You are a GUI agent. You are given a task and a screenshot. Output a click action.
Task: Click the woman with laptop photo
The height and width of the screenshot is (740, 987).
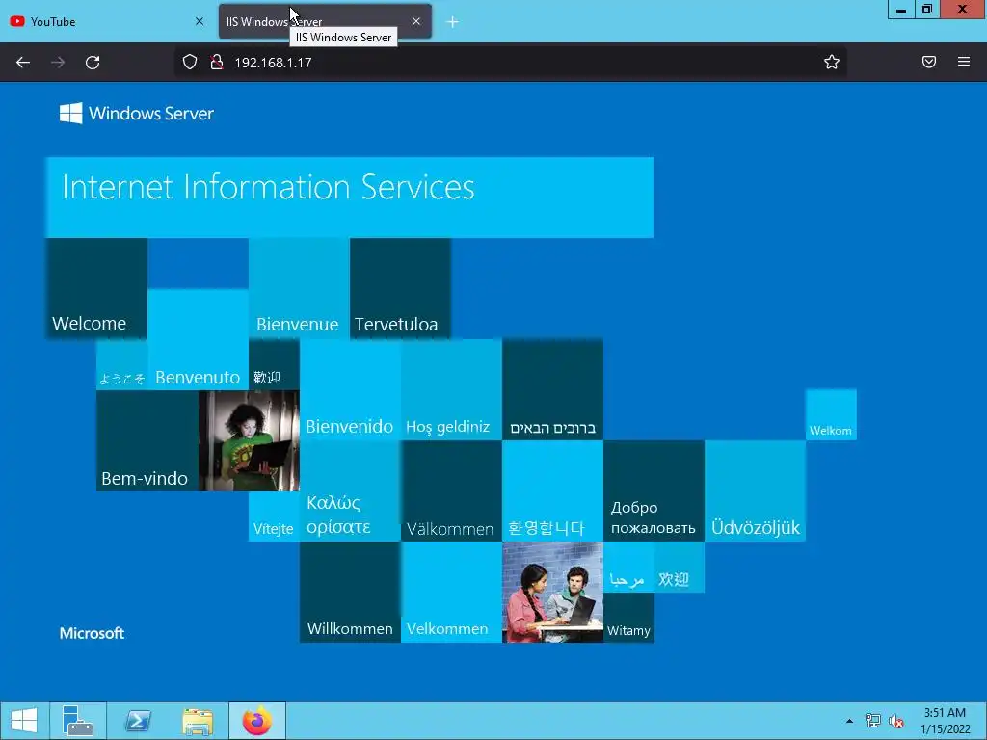pos(249,440)
